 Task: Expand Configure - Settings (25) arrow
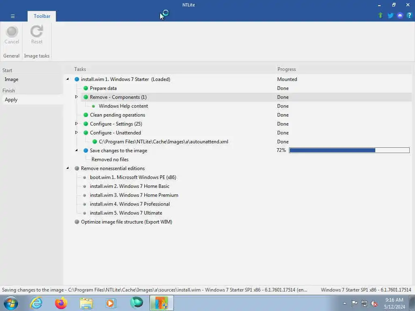pos(77,124)
